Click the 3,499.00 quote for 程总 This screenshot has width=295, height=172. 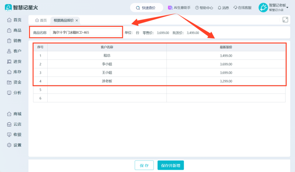click(226, 56)
